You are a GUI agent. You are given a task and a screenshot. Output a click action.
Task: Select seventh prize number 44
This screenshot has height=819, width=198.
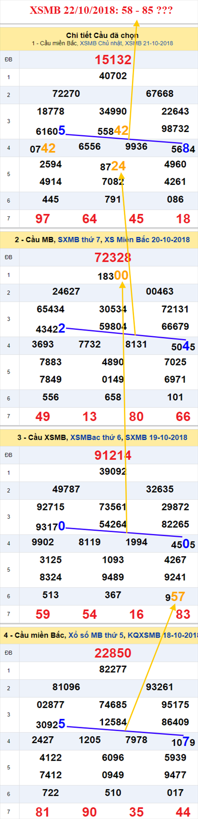[183, 812]
